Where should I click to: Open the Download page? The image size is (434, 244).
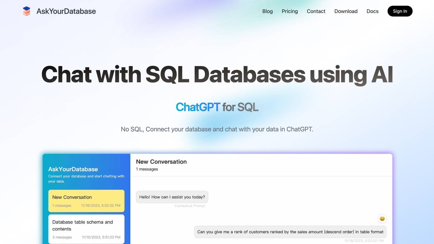(346, 11)
